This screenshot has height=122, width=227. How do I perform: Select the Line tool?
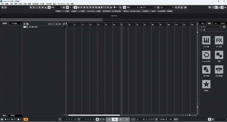pyautogui.click(x=105, y=7)
